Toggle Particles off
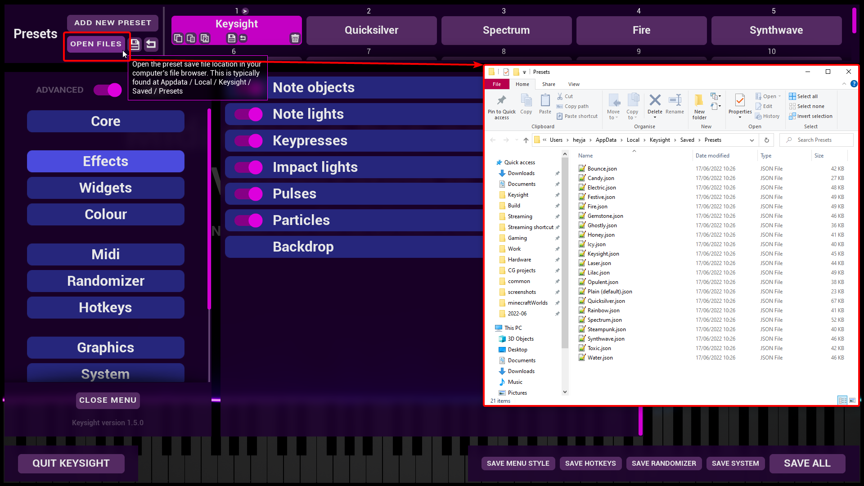The width and height of the screenshot is (864, 486). [249, 220]
